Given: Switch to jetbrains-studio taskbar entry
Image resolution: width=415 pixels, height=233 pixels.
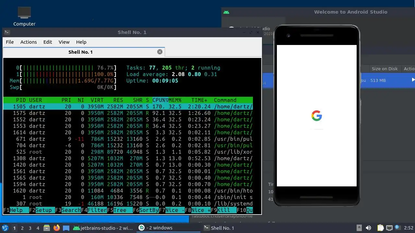Looking at the screenshot, I should 103,228.
